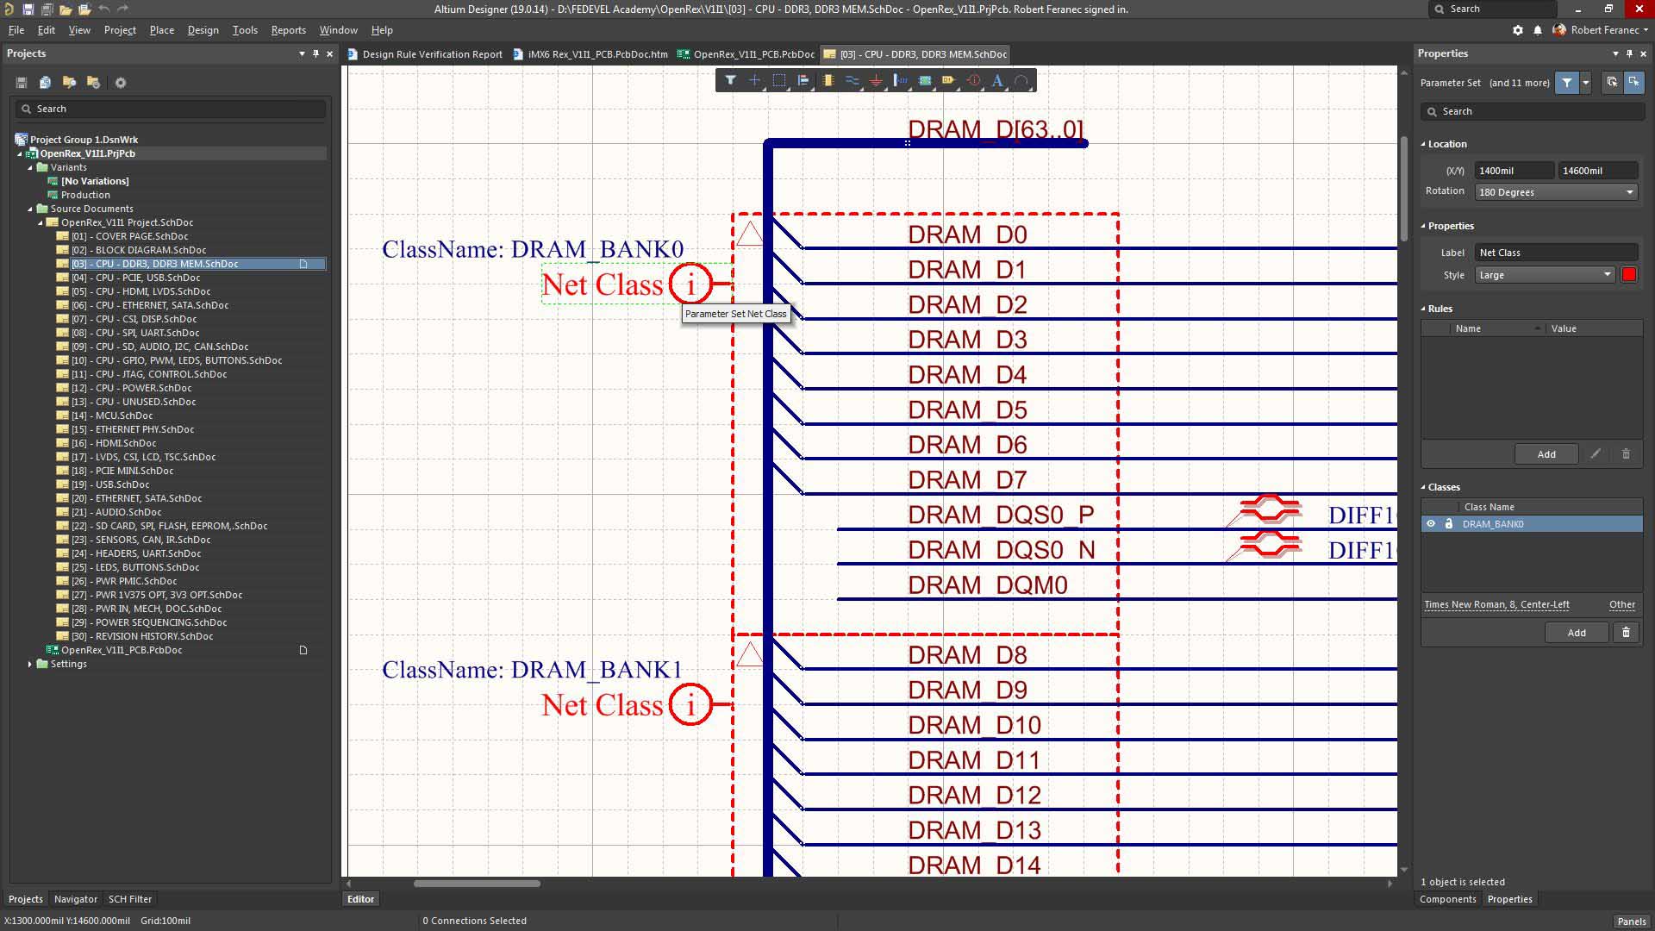Click the Place Part component icon
Image resolution: width=1655 pixels, height=931 pixels.
pyautogui.click(x=827, y=80)
